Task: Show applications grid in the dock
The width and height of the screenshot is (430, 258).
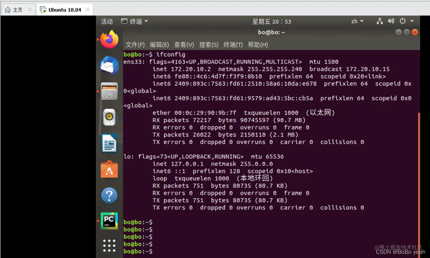Action: pyautogui.click(x=109, y=246)
